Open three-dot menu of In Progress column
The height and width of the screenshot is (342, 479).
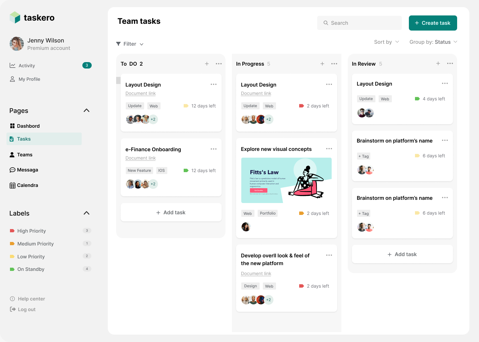coord(334,64)
